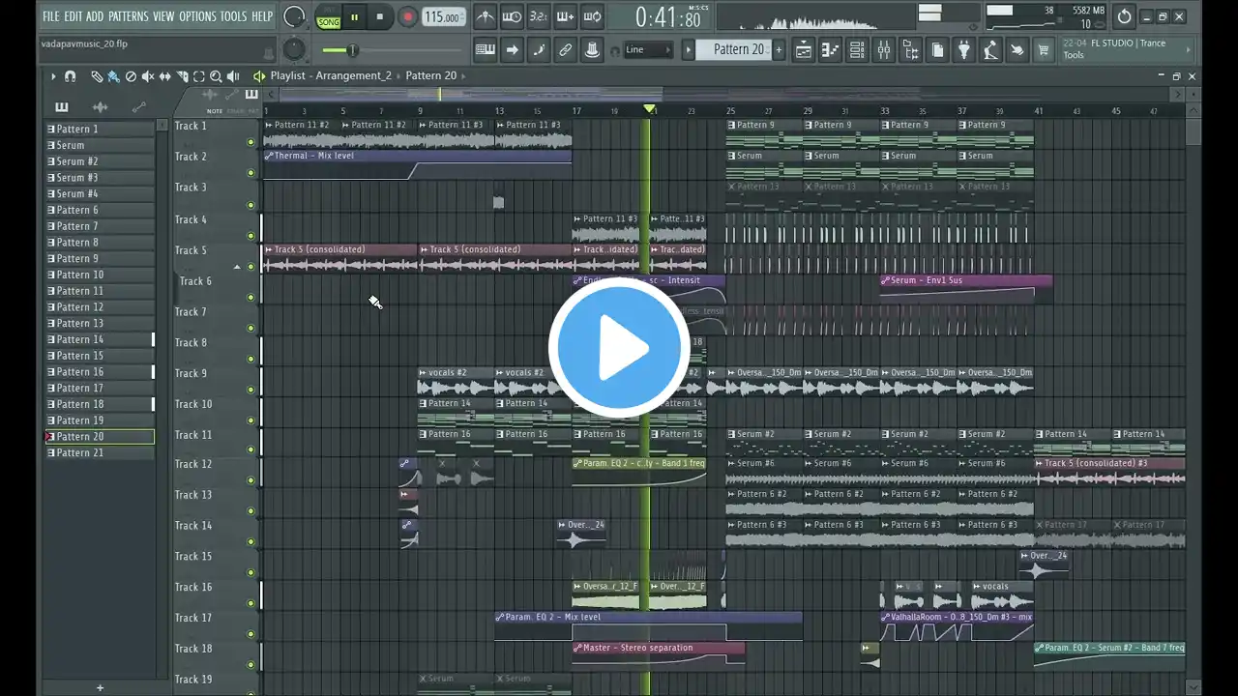Toggle loop recording icon

[593, 16]
